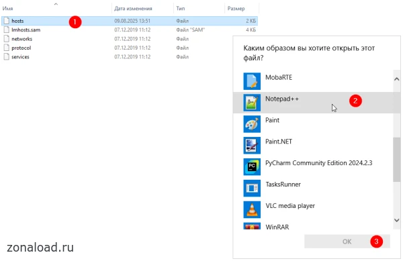Select the hosts file name
The image size is (403, 261).
[17, 21]
